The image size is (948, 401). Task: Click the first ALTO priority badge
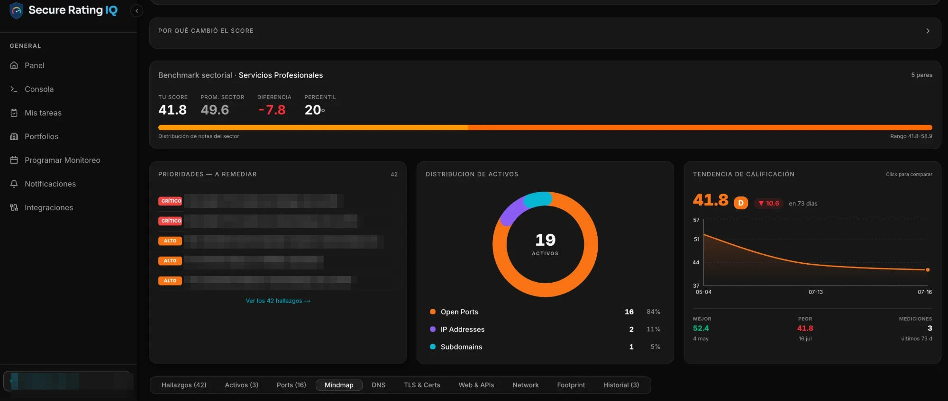(170, 241)
